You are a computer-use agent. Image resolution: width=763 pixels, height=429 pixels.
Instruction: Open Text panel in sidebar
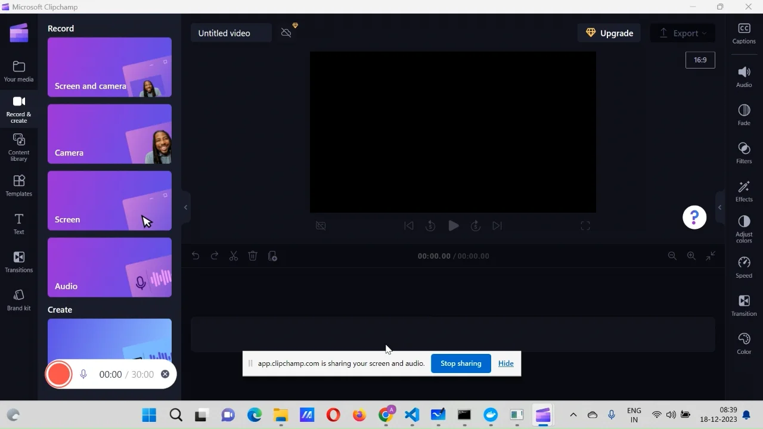point(18,224)
